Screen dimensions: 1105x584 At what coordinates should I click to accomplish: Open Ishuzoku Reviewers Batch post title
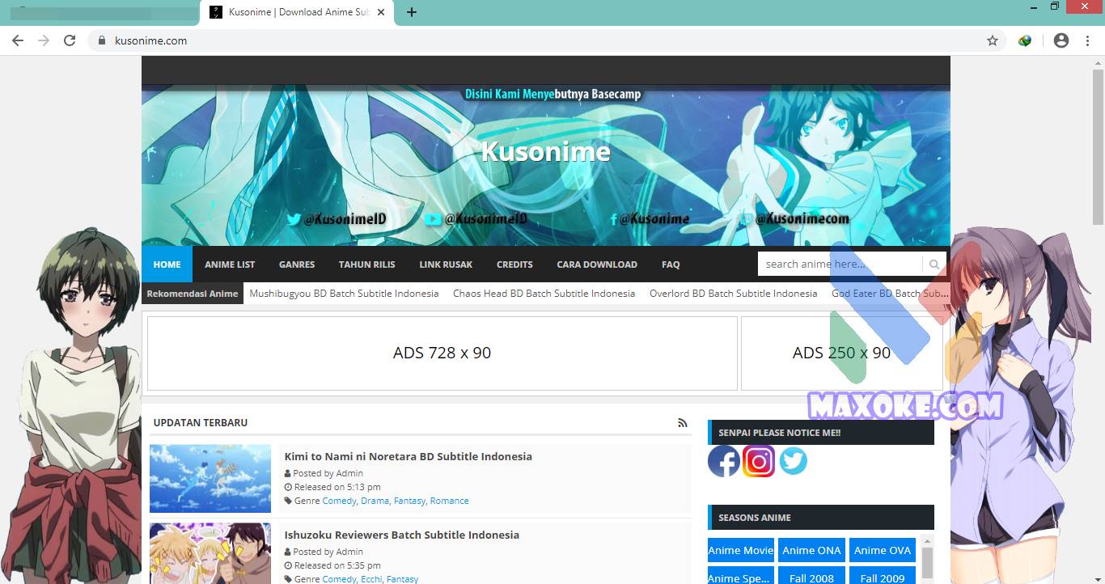[x=402, y=535]
